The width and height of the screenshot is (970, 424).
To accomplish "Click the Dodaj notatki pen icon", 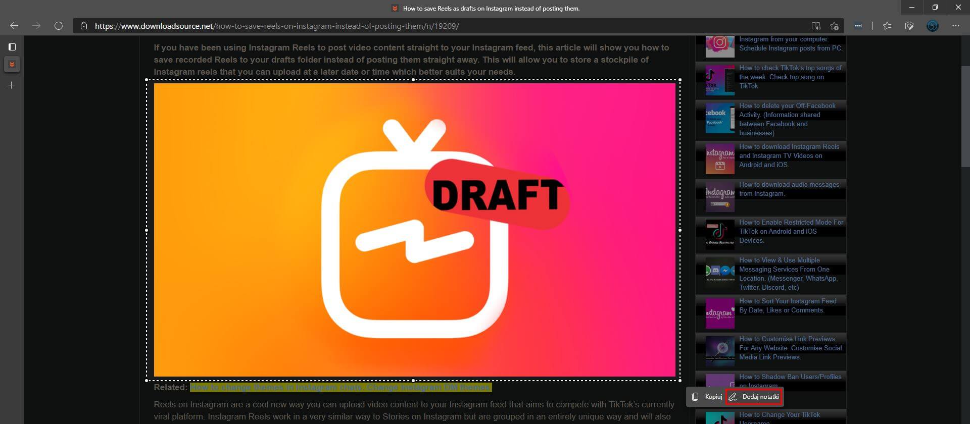I will [x=733, y=397].
